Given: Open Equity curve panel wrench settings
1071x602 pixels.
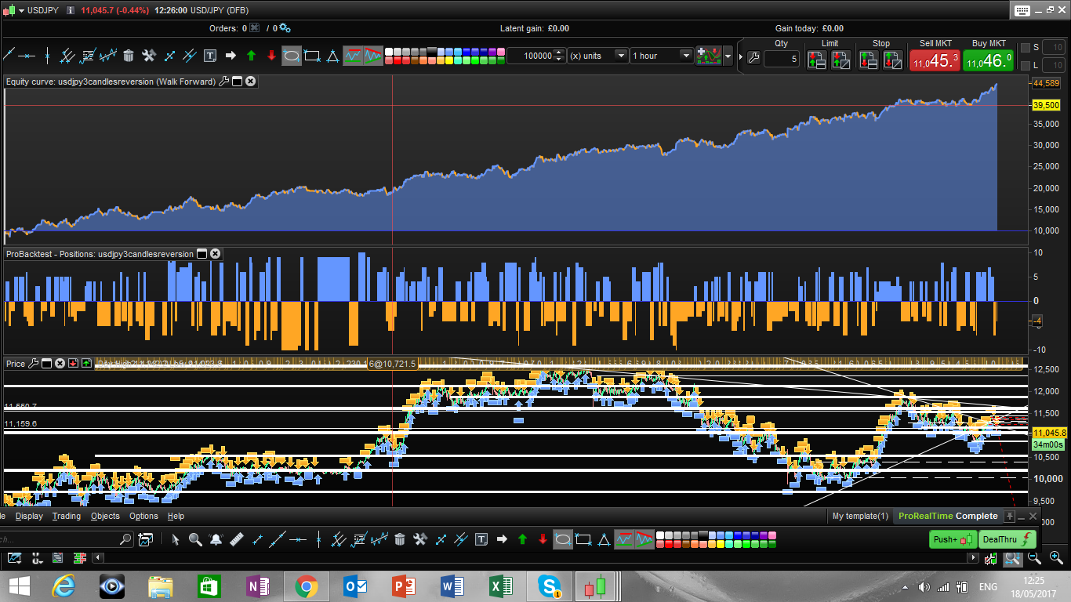Looking at the screenshot, I should 223,82.
